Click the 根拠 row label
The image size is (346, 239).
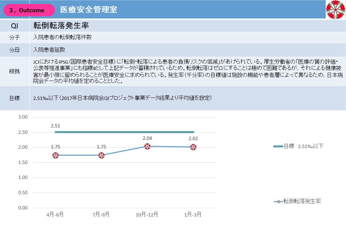(x=15, y=71)
